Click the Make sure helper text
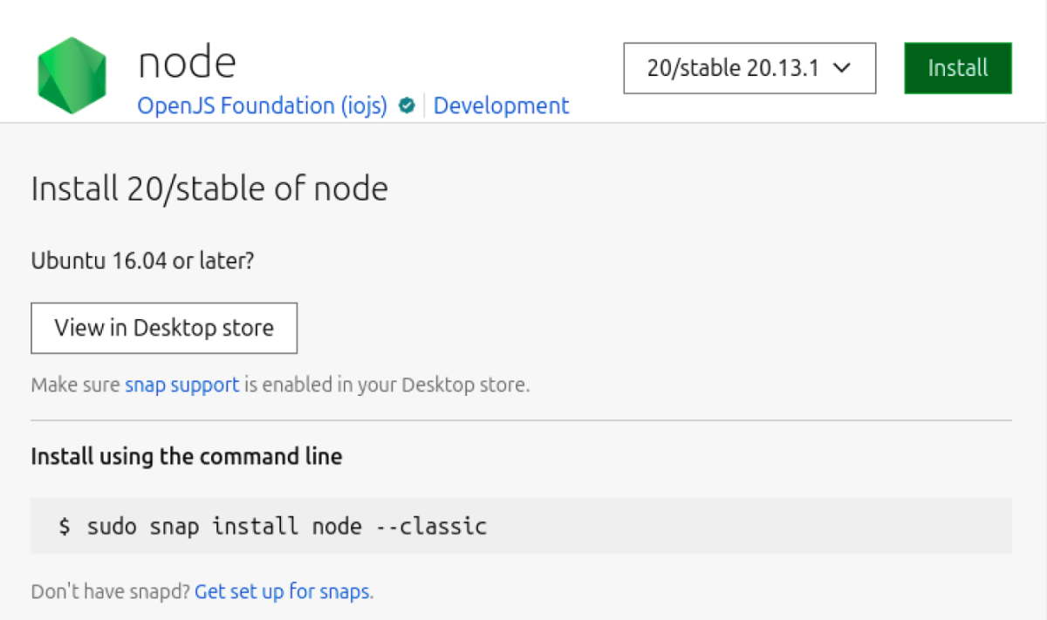Viewport: 1047px width, 620px height. [x=76, y=385]
